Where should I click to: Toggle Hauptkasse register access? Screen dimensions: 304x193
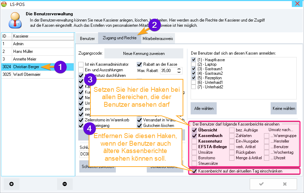[193, 60]
